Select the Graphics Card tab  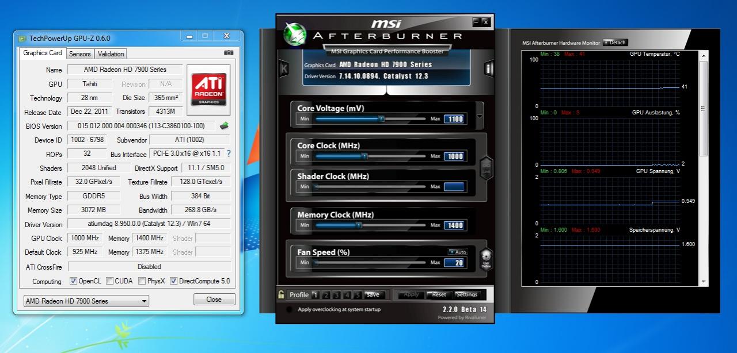[43, 53]
